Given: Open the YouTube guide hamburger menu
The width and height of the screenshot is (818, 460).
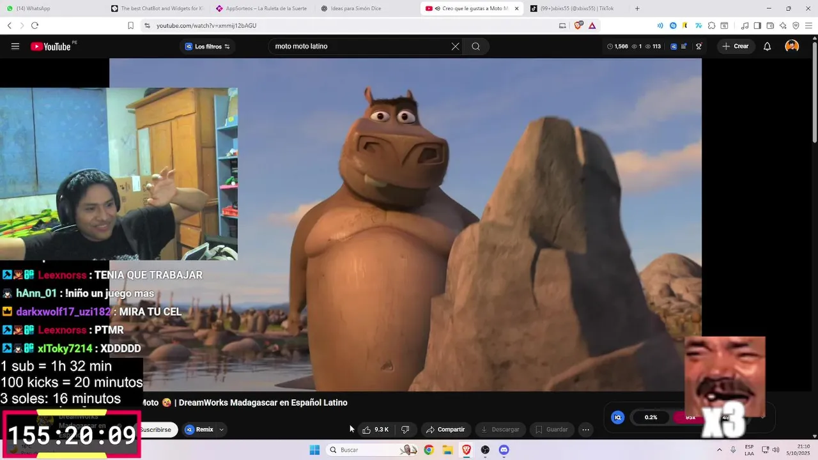Looking at the screenshot, I should coord(15,46).
